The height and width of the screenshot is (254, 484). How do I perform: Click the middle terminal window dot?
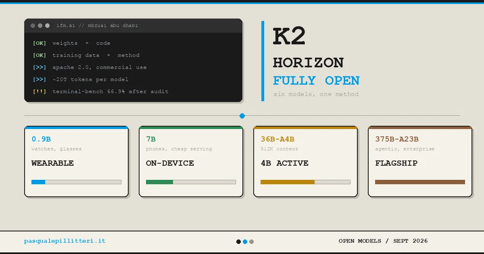(x=40, y=26)
